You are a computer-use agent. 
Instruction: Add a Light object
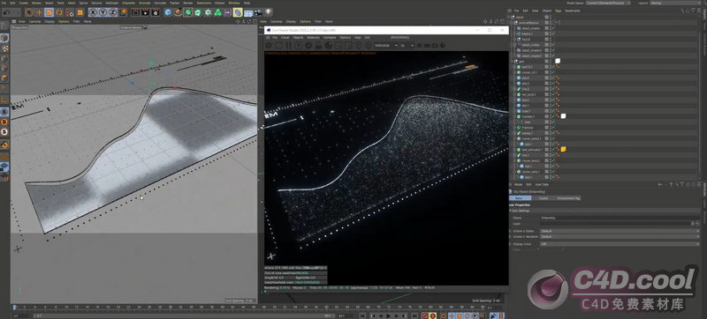[268, 12]
